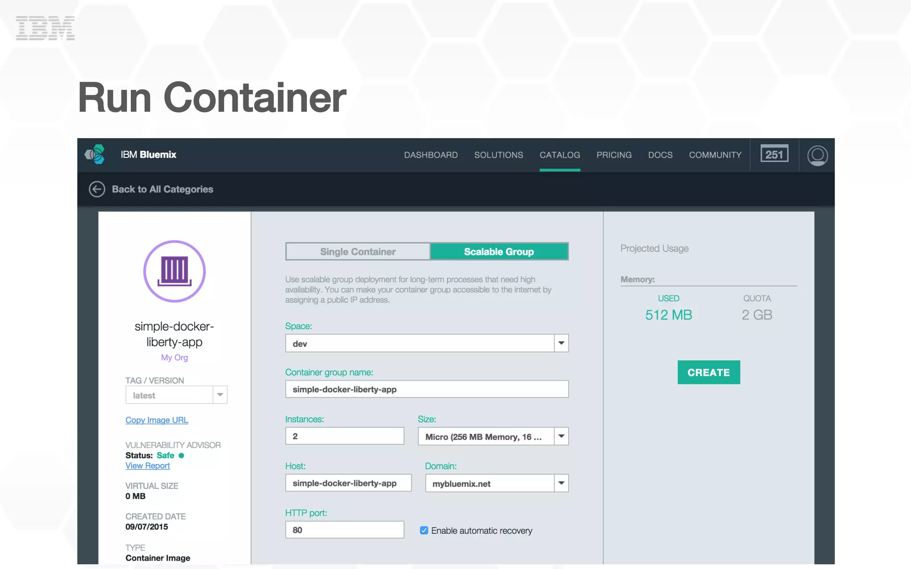
Task: Open the Solutions nav item
Action: (x=499, y=155)
